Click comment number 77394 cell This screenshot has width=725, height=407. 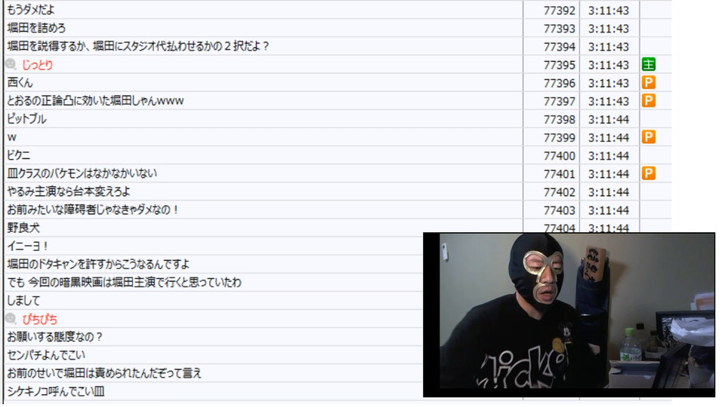pyautogui.click(x=551, y=47)
